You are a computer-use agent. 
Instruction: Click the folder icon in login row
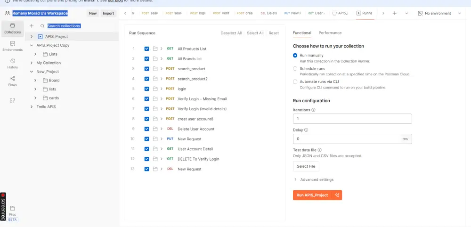pyautogui.click(x=155, y=89)
